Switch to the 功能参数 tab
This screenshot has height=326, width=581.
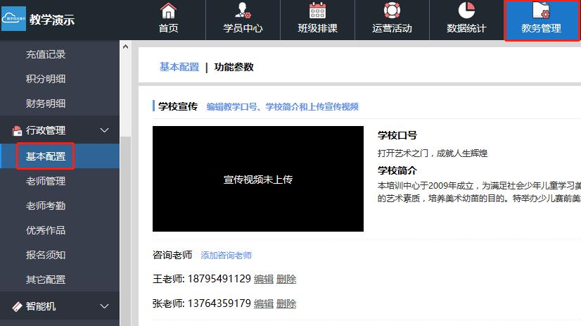pyautogui.click(x=234, y=67)
